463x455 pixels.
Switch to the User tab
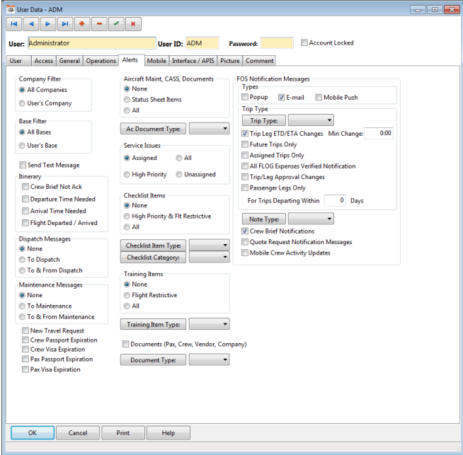(x=18, y=61)
